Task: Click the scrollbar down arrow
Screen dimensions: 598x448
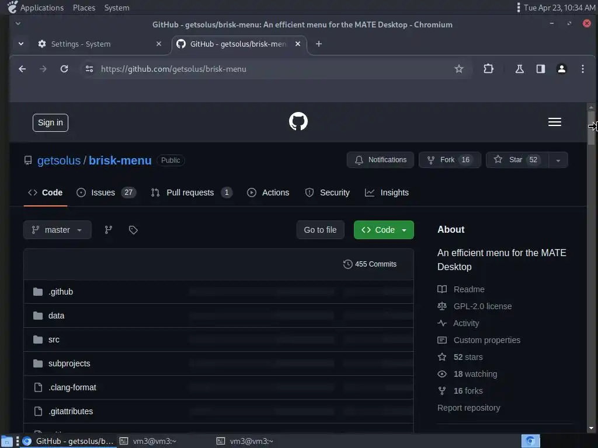Action: tap(591, 428)
